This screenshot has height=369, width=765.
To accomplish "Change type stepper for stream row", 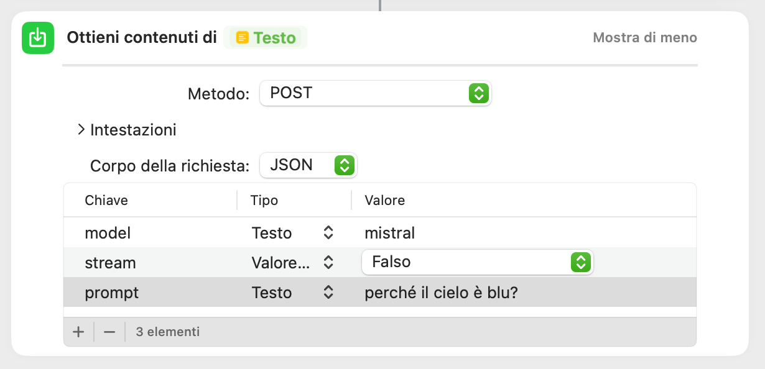I will pyautogui.click(x=329, y=263).
